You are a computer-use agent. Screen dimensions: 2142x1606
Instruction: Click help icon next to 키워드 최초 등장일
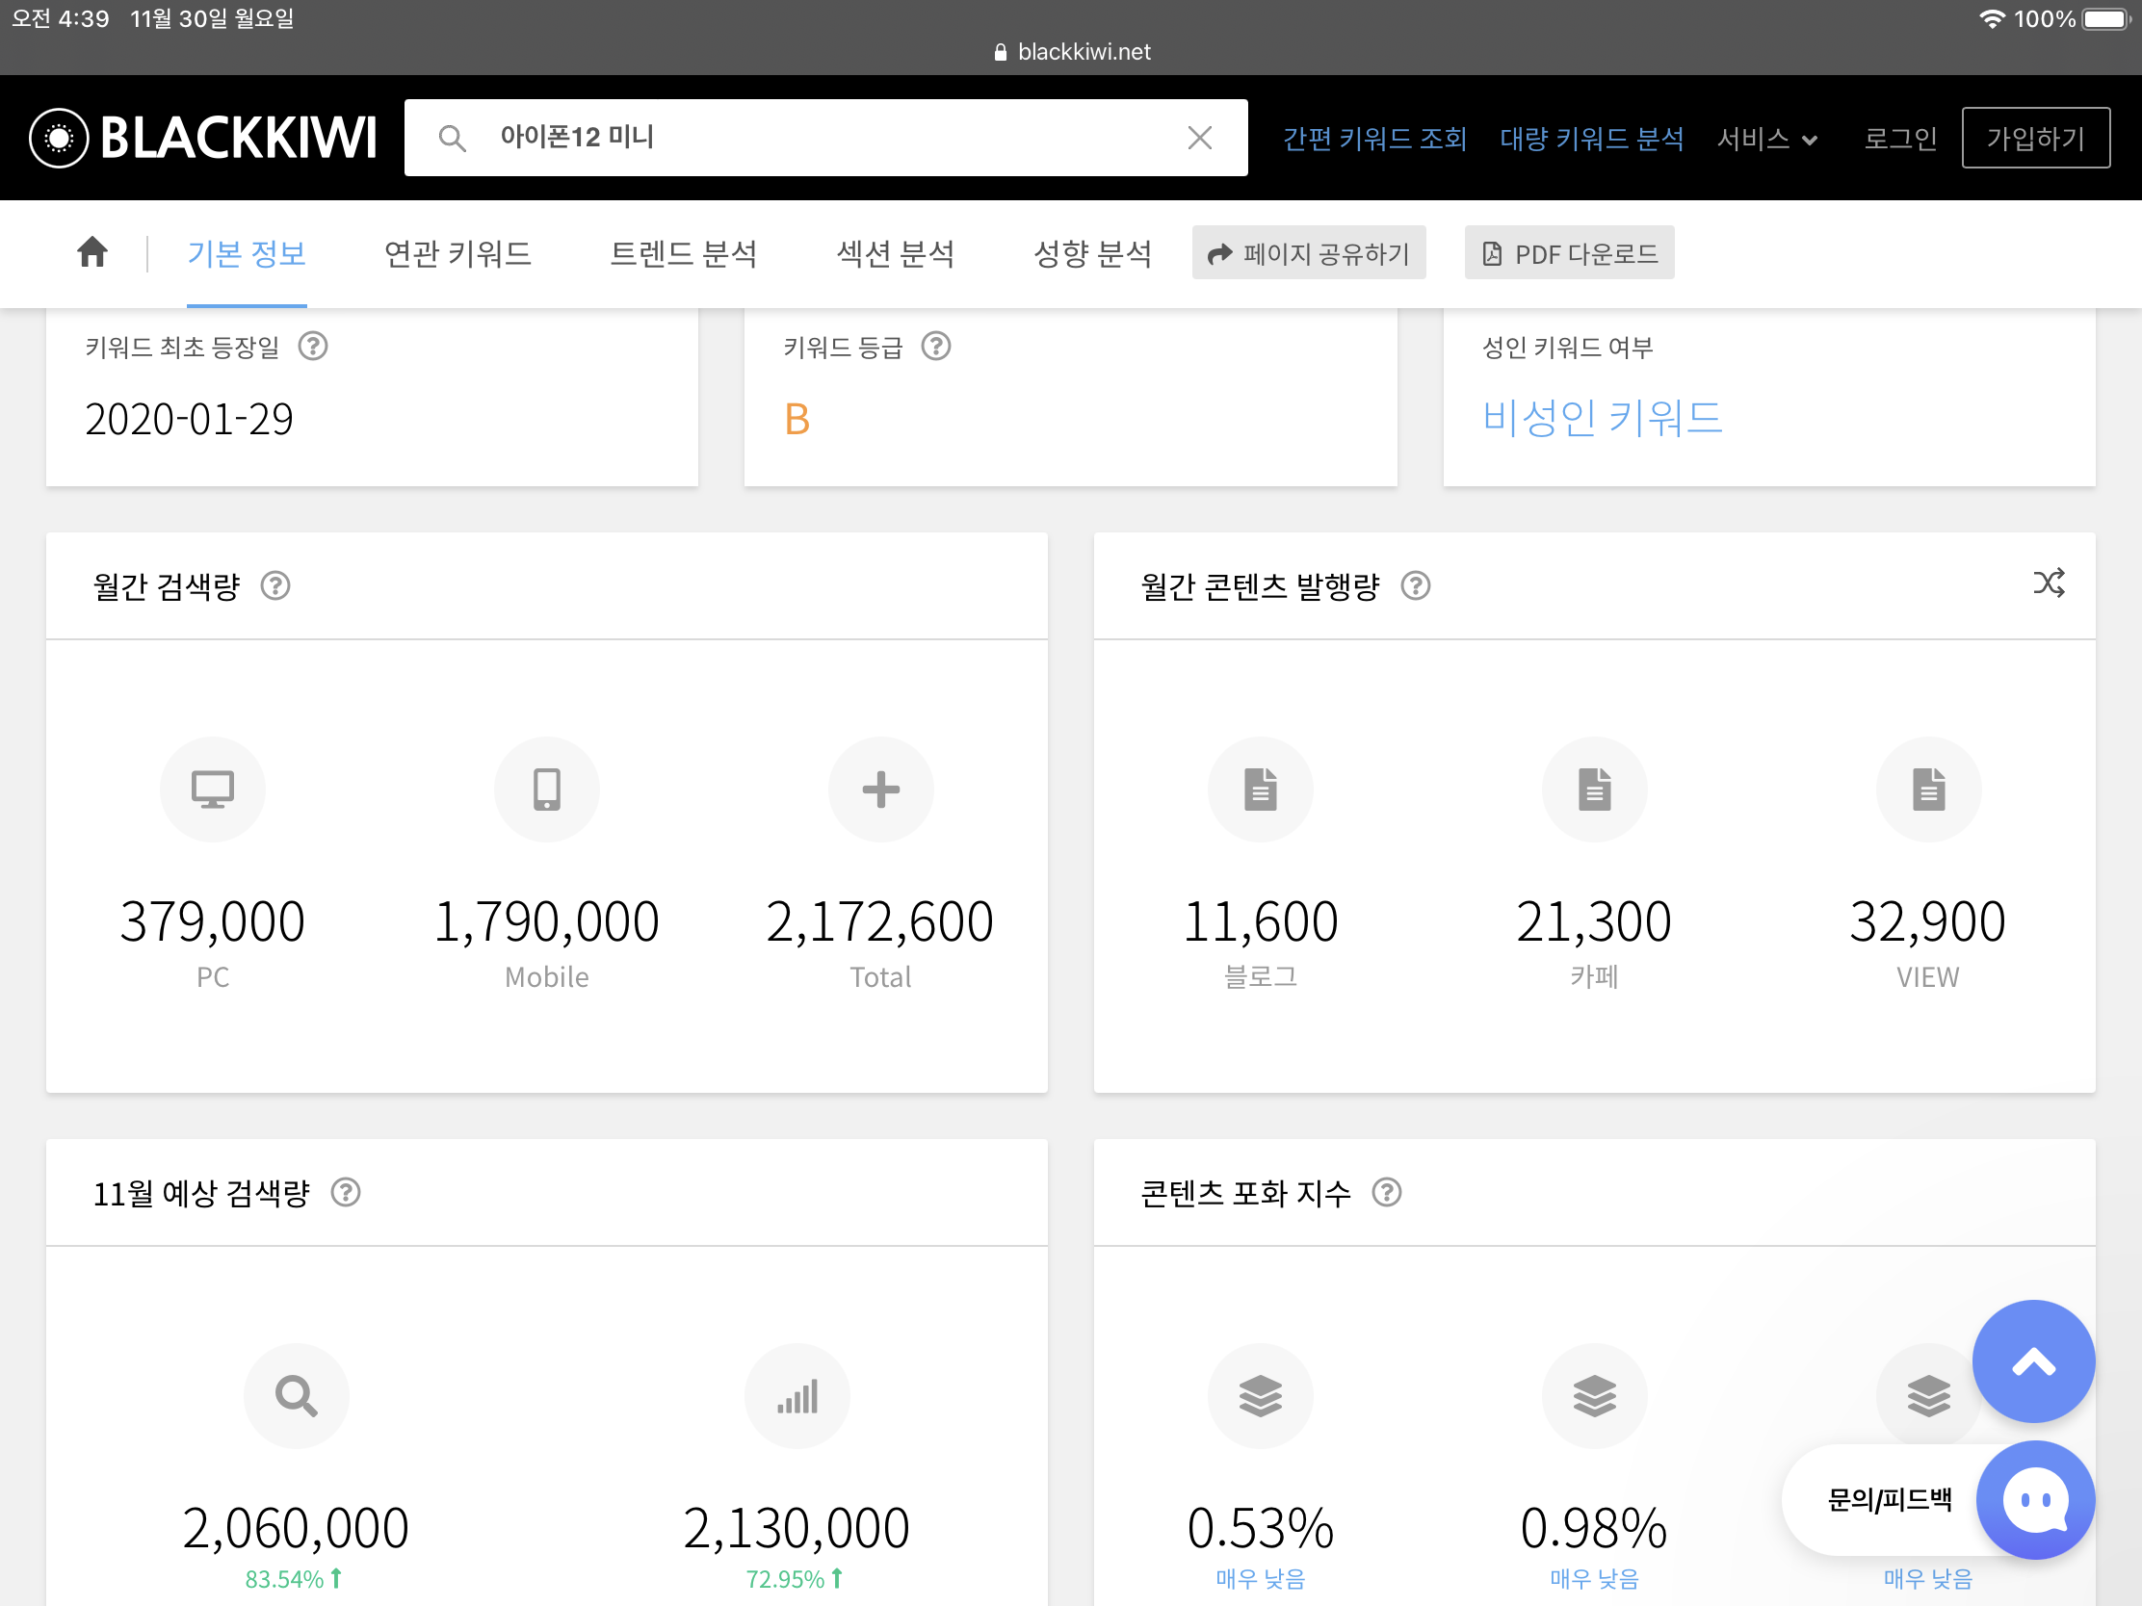[x=313, y=346]
